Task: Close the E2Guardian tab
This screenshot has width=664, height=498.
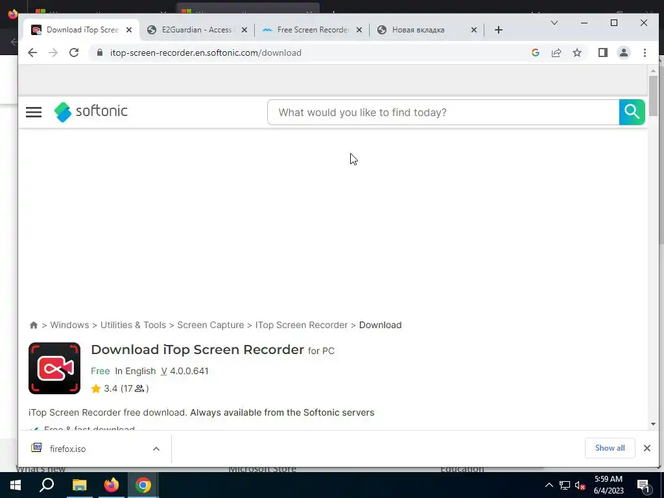Action: (x=244, y=30)
